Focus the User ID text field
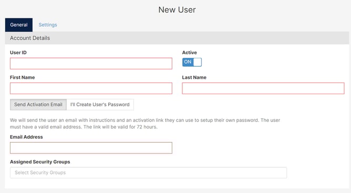Image resolution: width=351 pixels, height=193 pixels. (x=91, y=64)
